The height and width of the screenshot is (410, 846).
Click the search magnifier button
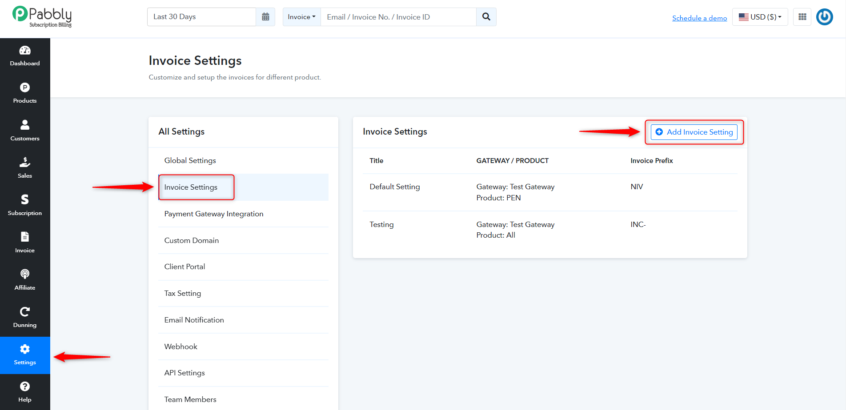coord(486,17)
